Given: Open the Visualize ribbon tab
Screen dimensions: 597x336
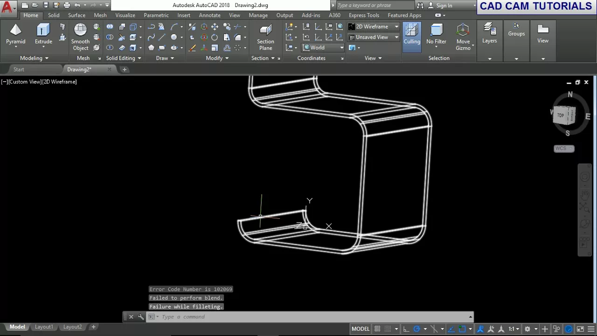Looking at the screenshot, I should (x=125, y=15).
